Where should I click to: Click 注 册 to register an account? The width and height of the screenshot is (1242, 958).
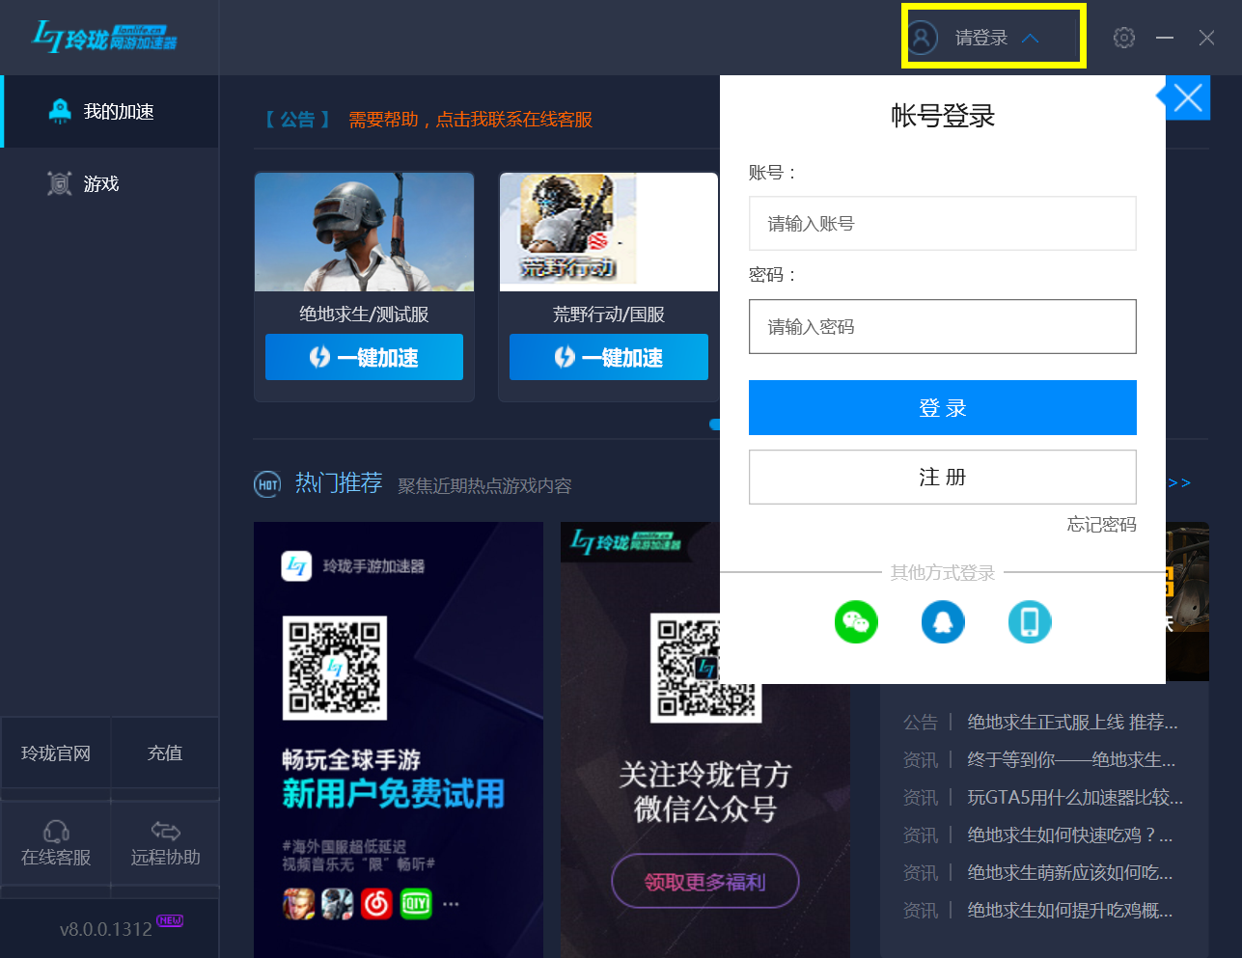point(943,477)
